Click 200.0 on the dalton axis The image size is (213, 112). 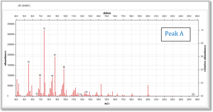click(148, 16)
